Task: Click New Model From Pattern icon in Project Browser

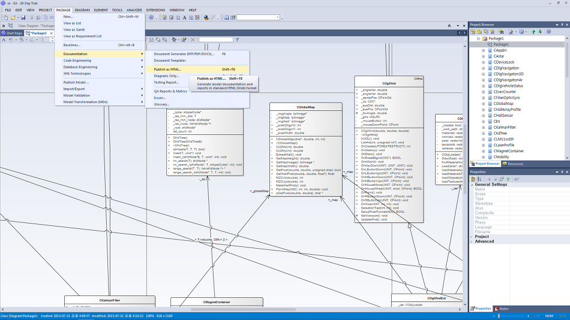Action: pyautogui.click(x=473, y=32)
